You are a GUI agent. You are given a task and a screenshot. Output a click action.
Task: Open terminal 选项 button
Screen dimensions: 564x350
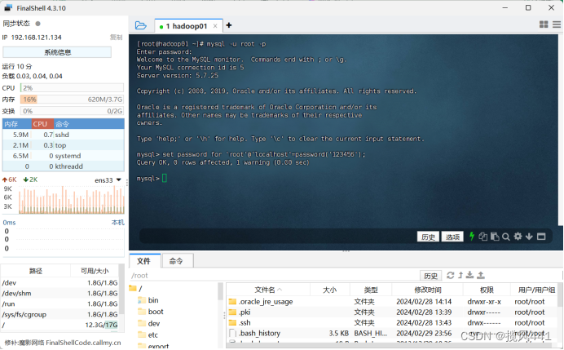click(452, 237)
